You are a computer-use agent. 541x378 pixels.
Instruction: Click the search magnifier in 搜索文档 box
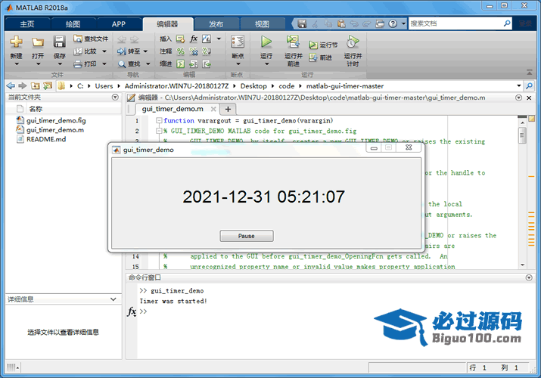point(507,23)
